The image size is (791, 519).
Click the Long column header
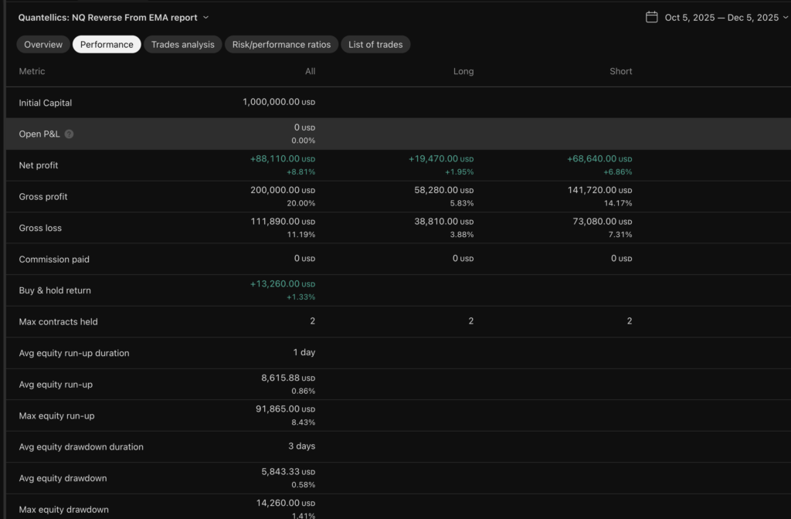[x=463, y=71]
